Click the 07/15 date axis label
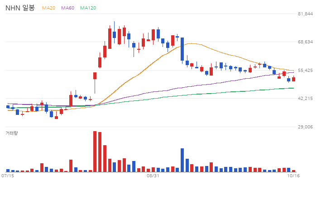Viewport: 326px width, 199px height. [8, 176]
